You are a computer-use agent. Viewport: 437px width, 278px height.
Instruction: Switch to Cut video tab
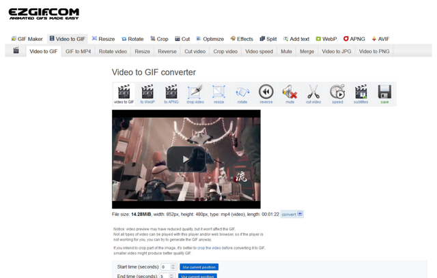(195, 51)
